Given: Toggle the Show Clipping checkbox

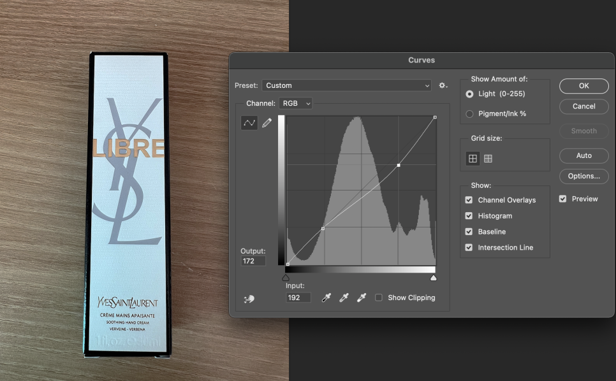Looking at the screenshot, I should pyautogui.click(x=379, y=298).
